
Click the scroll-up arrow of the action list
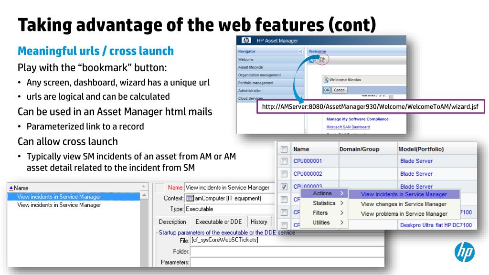tap(144, 195)
